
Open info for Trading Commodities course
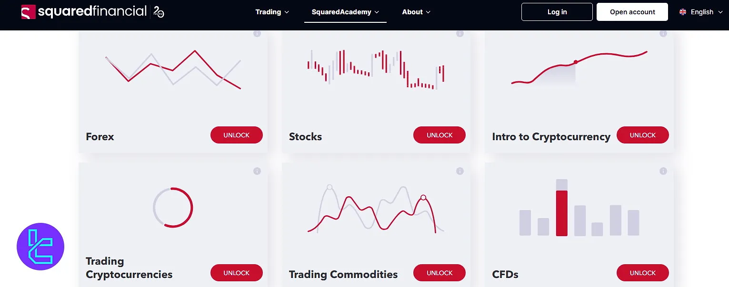click(460, 171)
